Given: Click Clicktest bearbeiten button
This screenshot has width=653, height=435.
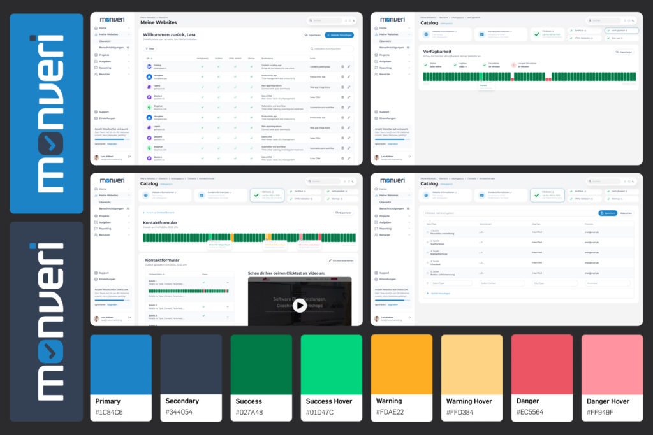Looking at the screenshot, I should (x=341, y=260).
